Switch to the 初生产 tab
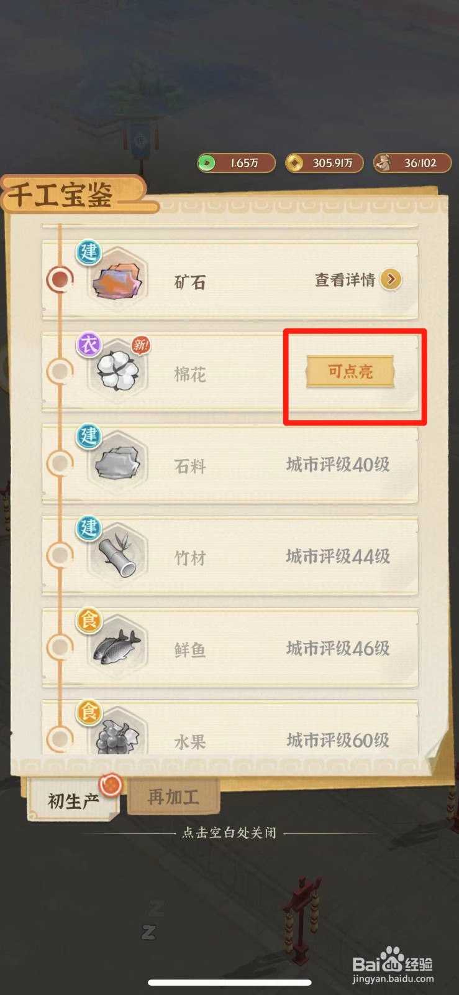Viewport: 459px width, 995px height. (73, 800)
